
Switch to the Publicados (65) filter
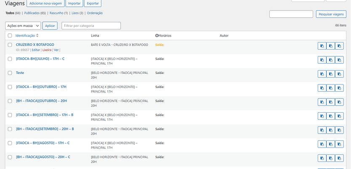[35, 13]
